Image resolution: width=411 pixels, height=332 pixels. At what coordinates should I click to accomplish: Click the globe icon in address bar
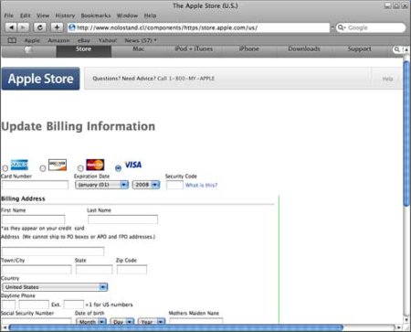[x=72, y=27]
